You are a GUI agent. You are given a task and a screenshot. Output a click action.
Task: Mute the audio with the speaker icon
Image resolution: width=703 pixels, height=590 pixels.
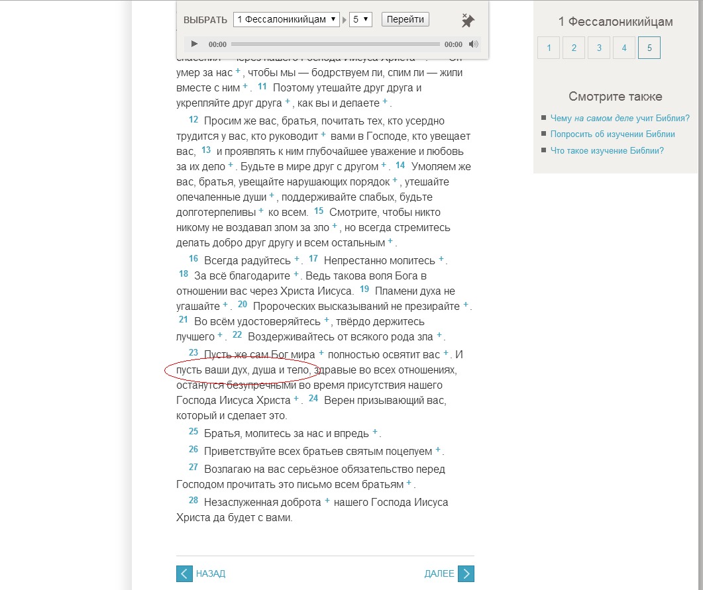coord(474,44)
